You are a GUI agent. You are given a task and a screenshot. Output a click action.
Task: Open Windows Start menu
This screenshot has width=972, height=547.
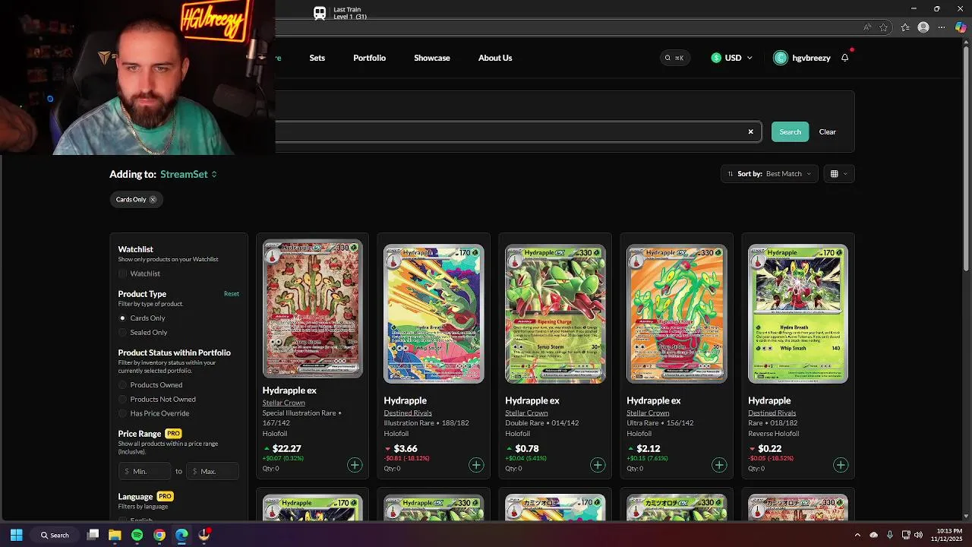pos(16,535)
